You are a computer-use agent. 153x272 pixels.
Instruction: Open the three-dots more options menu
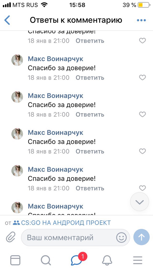(x=141, y=20)
